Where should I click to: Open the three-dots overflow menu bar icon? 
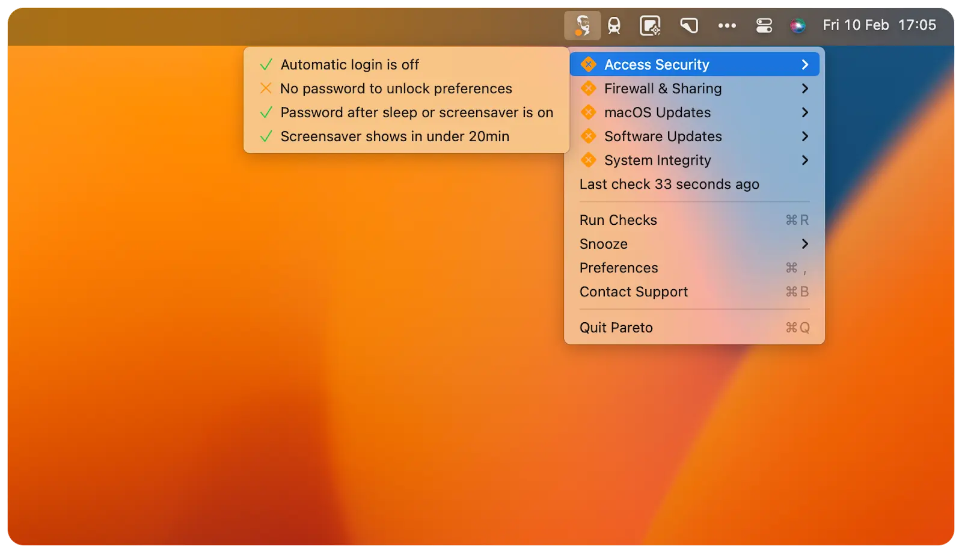tap(727, 25)
